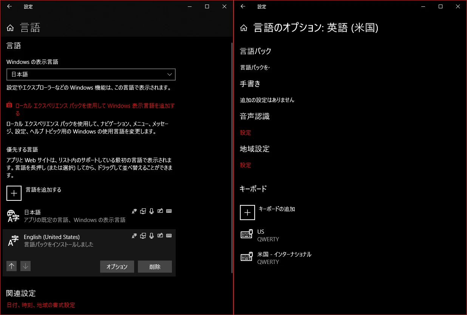
Task: Click English (United States) language glyph icon
Action: pos(13,241)
